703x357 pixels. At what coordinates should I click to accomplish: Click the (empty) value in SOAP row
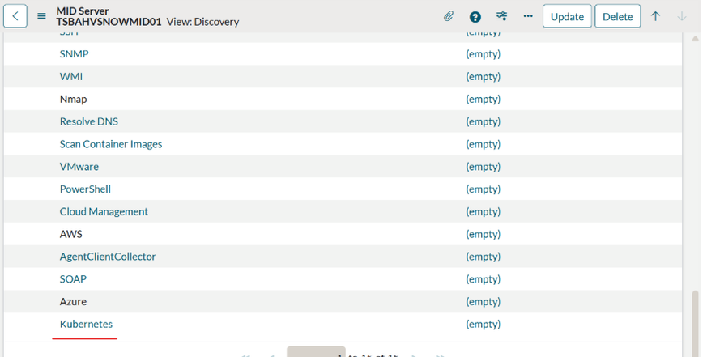coord(483,279)
